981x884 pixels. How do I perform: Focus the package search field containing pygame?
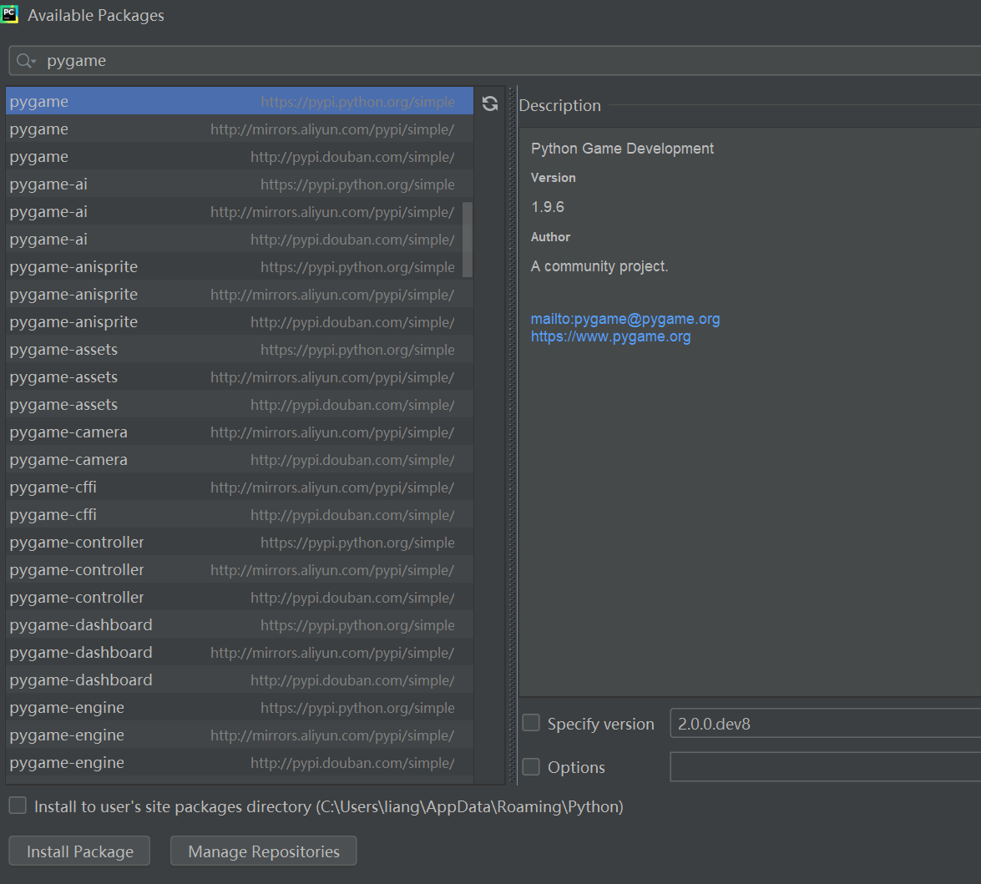[x=495, y=61]
